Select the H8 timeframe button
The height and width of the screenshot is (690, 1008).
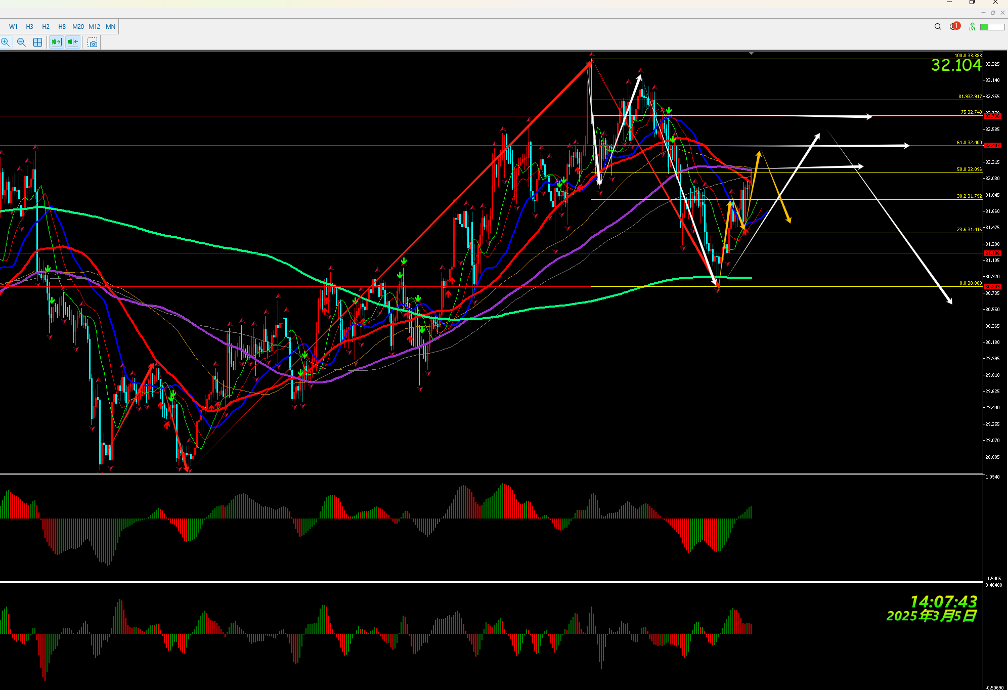point(62,27)
